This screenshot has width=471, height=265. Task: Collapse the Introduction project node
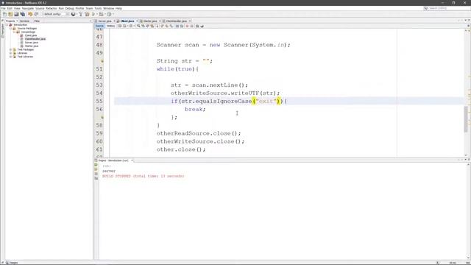click(x=7, y=25)
